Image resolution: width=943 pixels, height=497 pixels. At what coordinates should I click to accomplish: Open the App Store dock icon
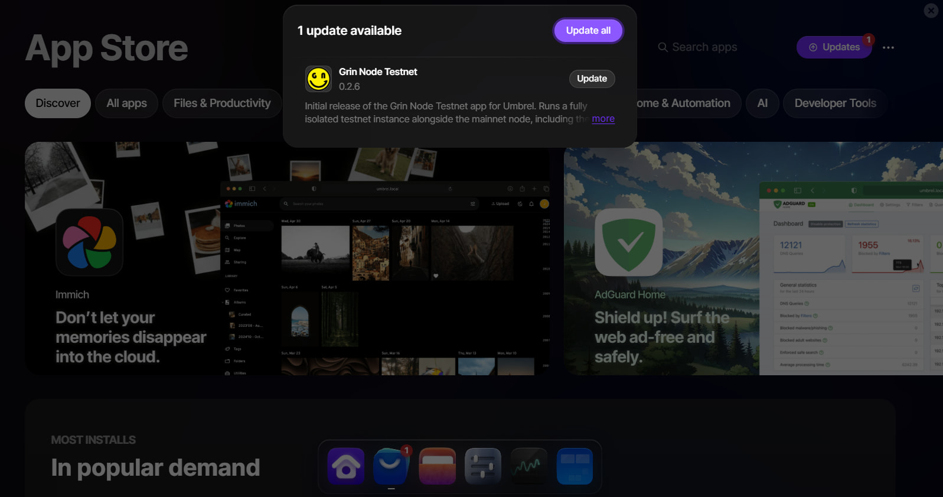tap(391, 466)
